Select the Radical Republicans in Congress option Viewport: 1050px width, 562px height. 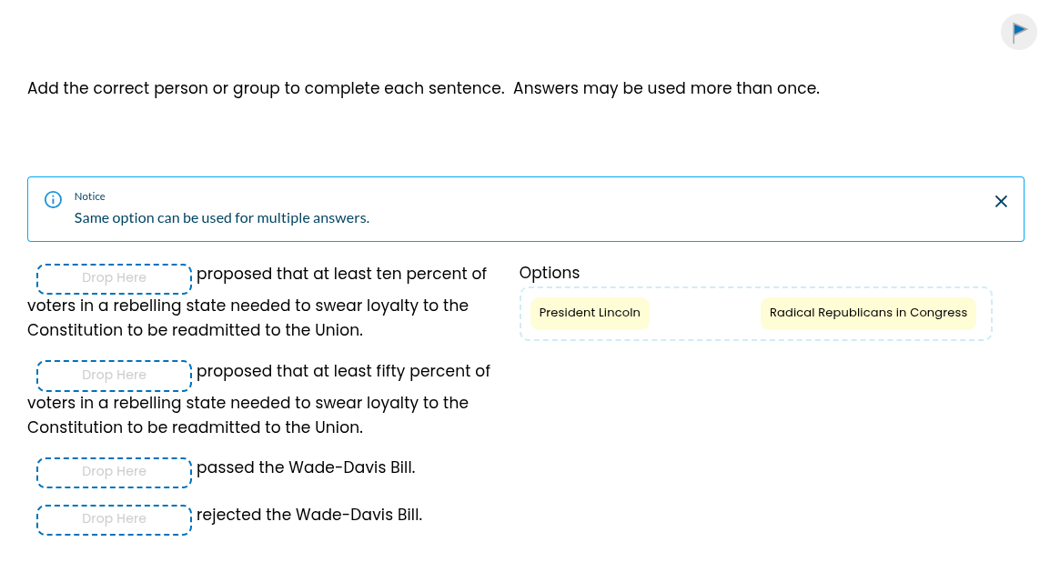(868, 313)
